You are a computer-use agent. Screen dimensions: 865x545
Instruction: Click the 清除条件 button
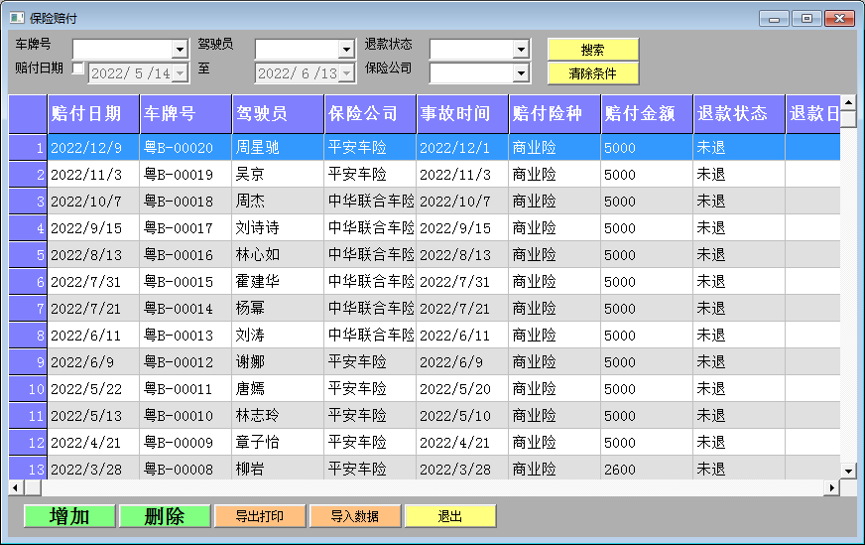(593, 73)
